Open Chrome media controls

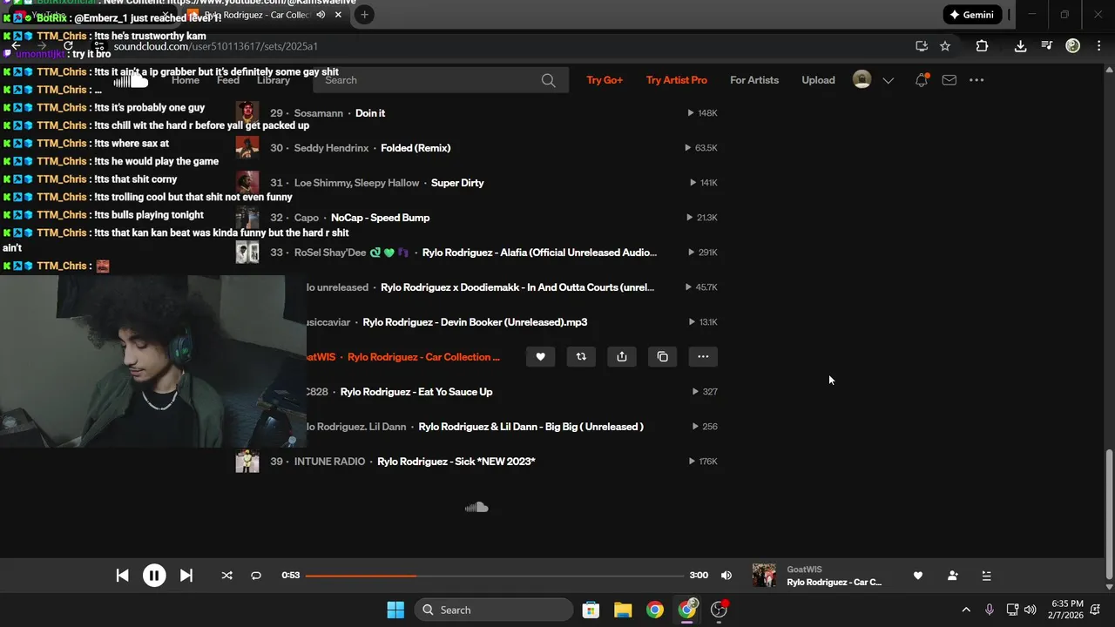coord(1047,46)
